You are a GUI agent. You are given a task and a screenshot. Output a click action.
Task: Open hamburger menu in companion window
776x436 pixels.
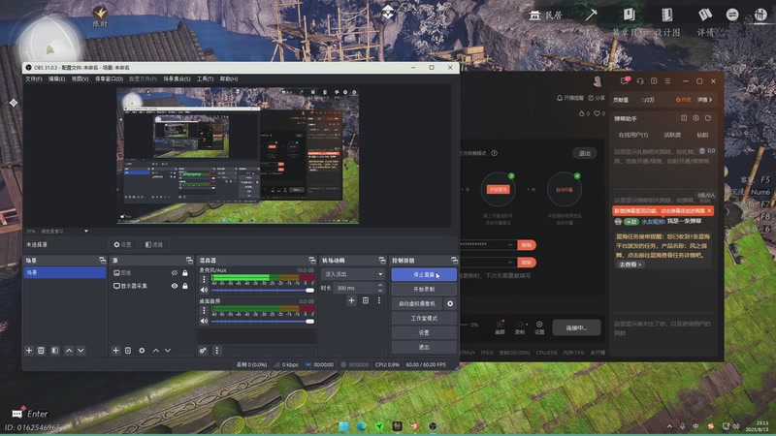click(x=667, y=80)
